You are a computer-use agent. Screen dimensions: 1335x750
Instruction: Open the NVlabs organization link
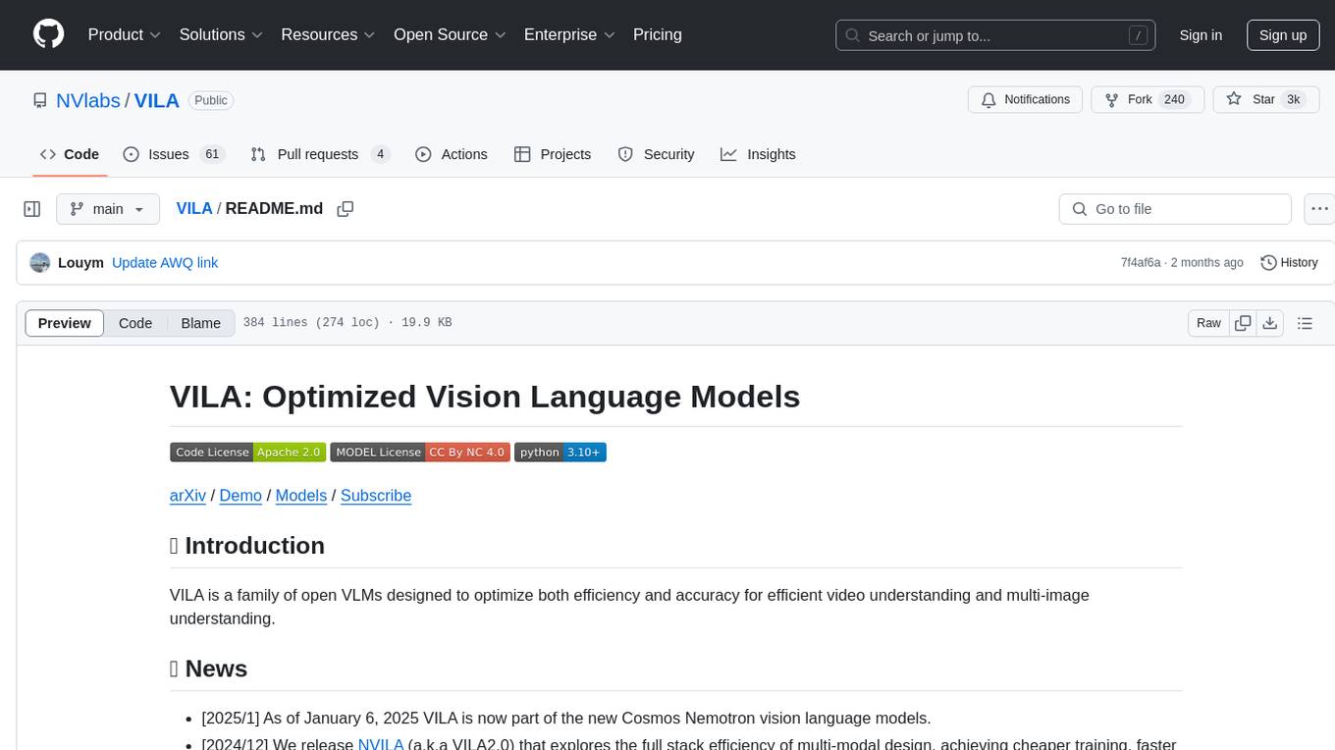tap(88, 100)
